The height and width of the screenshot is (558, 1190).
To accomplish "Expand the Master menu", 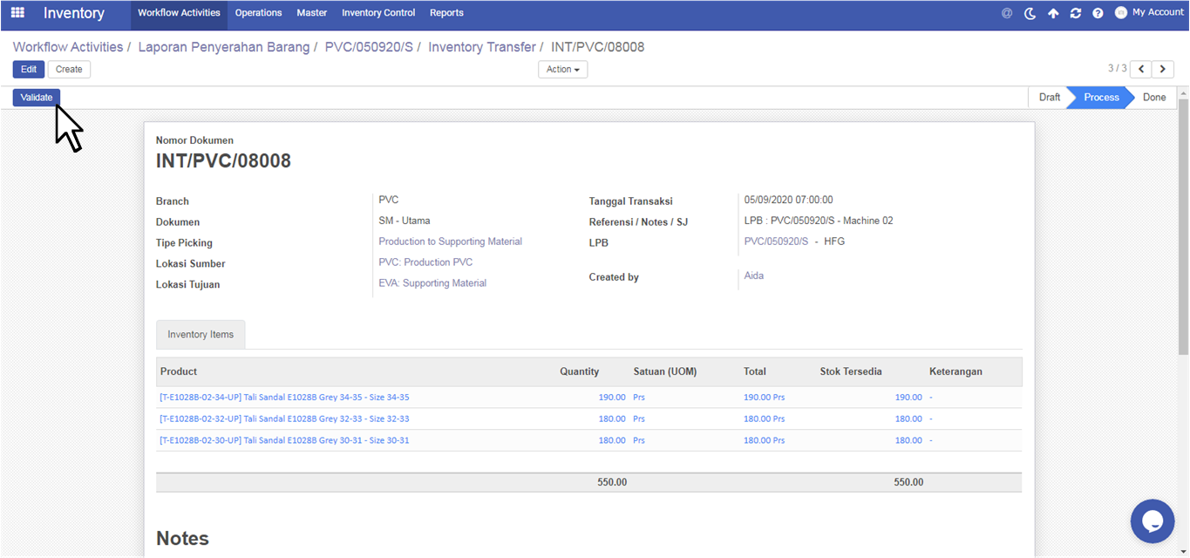I will point(312,13).
